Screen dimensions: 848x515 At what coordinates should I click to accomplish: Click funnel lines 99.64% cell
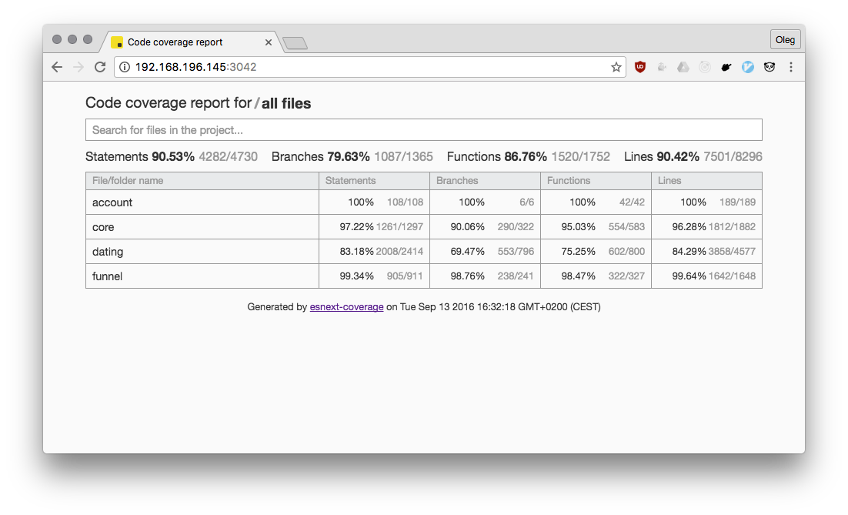pos(707,276)
